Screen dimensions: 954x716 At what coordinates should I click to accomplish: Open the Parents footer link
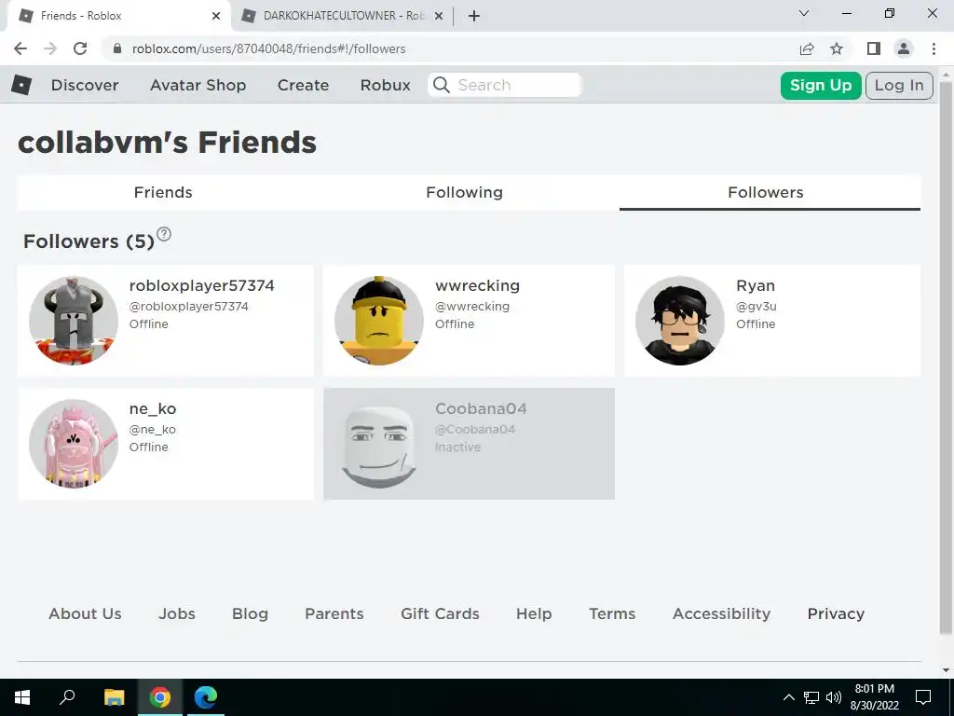(x=334, y=613)
